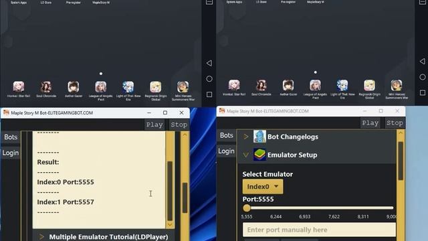Open Soul Chronicle in left emulator
This screenshot has height=241, width=428.
[x=46, y=86]
